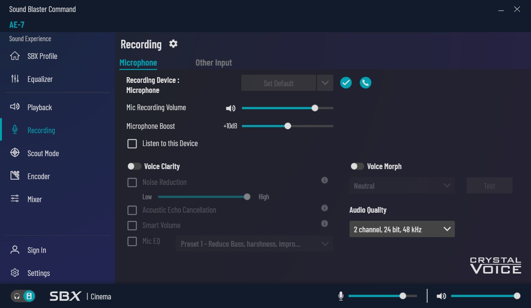This screenshot has height=308, width=531.
Task: Adjust the bottom bar master volume slider
Action: coord(486,296)
